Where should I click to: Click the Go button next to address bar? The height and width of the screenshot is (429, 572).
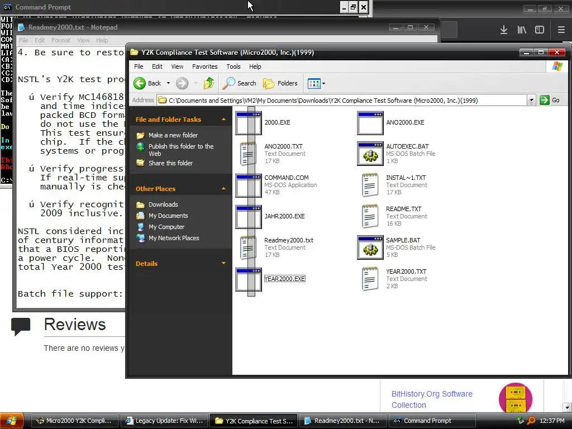point(550,100)
